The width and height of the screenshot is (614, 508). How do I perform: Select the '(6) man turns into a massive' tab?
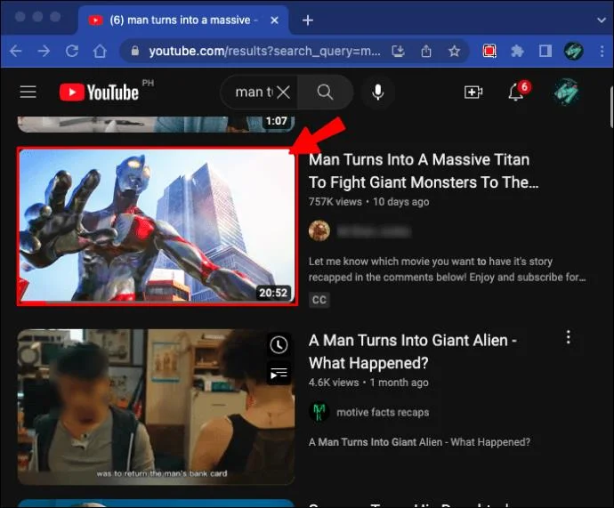click(184, 20)
